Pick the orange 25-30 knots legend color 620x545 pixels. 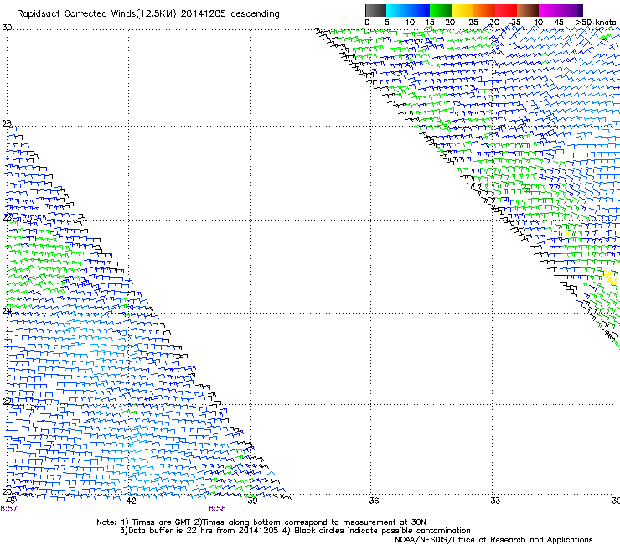(484, 10)
